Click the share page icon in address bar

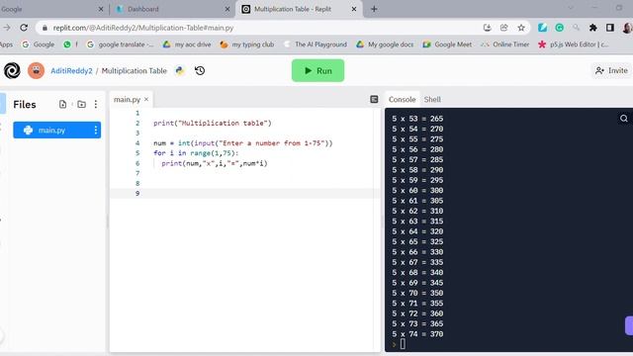503,28
